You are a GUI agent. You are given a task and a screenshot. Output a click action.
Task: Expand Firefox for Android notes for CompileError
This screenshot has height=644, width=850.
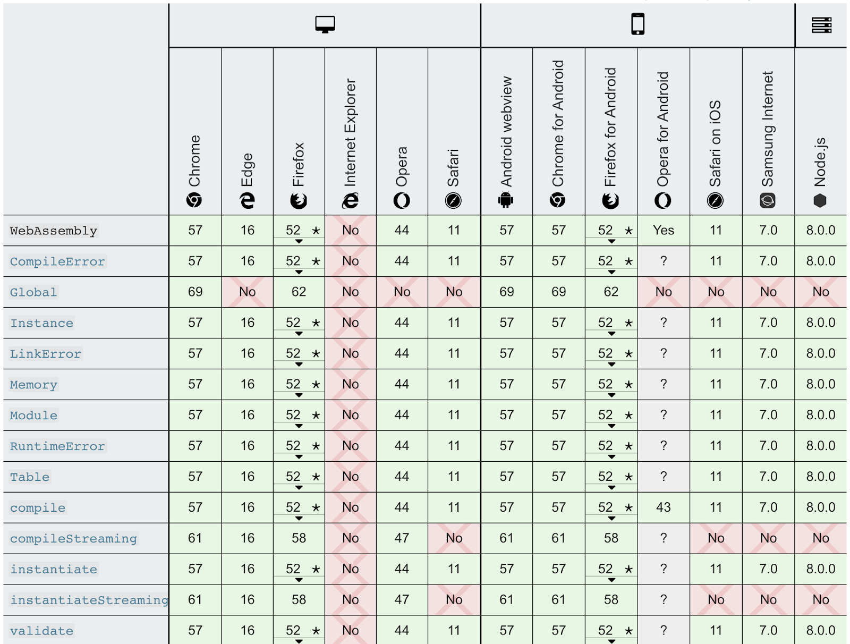pyautogui.click(x=612, y=273)
